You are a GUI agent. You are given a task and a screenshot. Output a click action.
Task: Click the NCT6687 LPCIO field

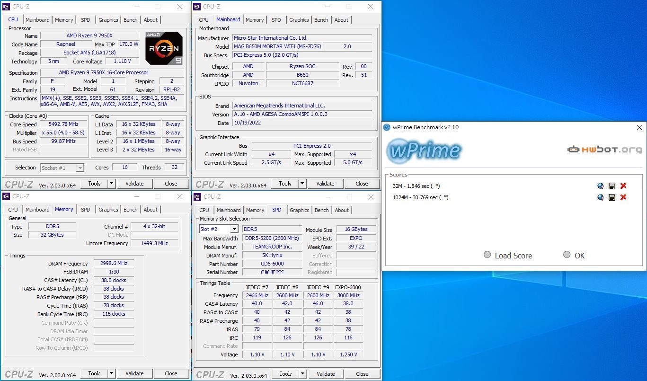click(x=302, y=83)
